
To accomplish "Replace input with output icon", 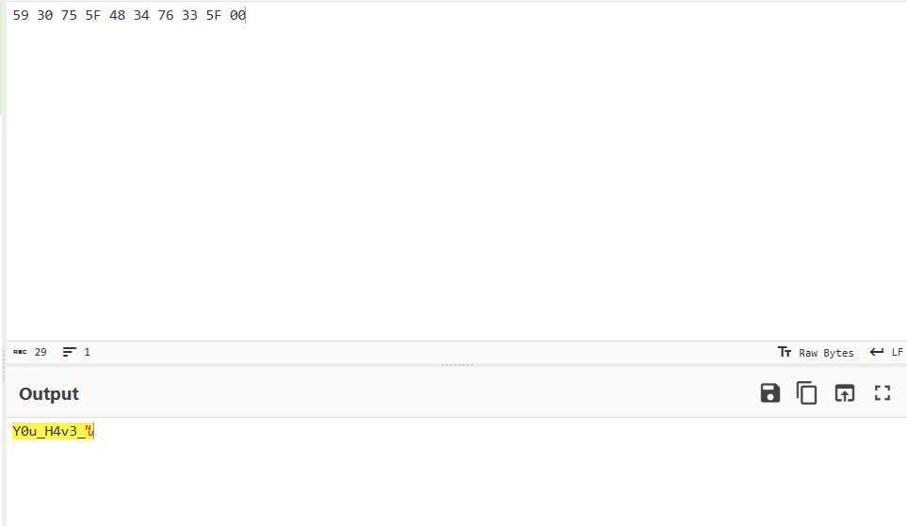I will pyautogui.click(x=845, y=393).
